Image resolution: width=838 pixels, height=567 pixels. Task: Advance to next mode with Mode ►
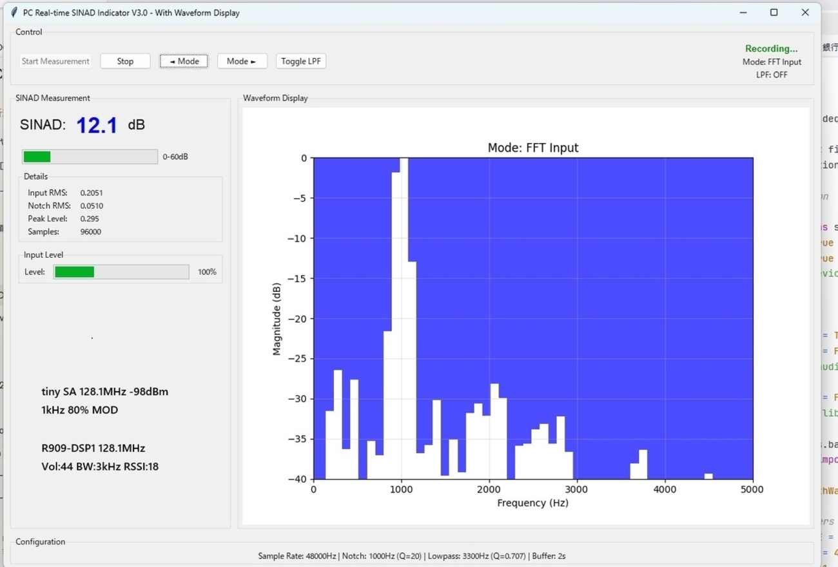242,61
